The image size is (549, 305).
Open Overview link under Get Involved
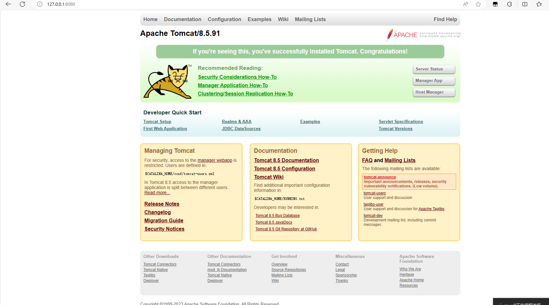pyautogui.click(x=279, y=264)
